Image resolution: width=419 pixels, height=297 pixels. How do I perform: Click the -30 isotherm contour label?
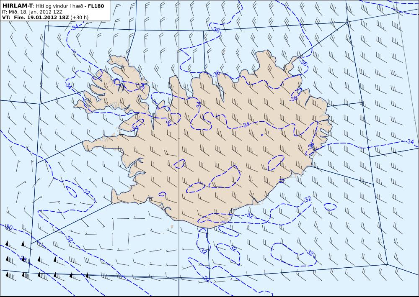pyautogui.click(x=9, y=227)
